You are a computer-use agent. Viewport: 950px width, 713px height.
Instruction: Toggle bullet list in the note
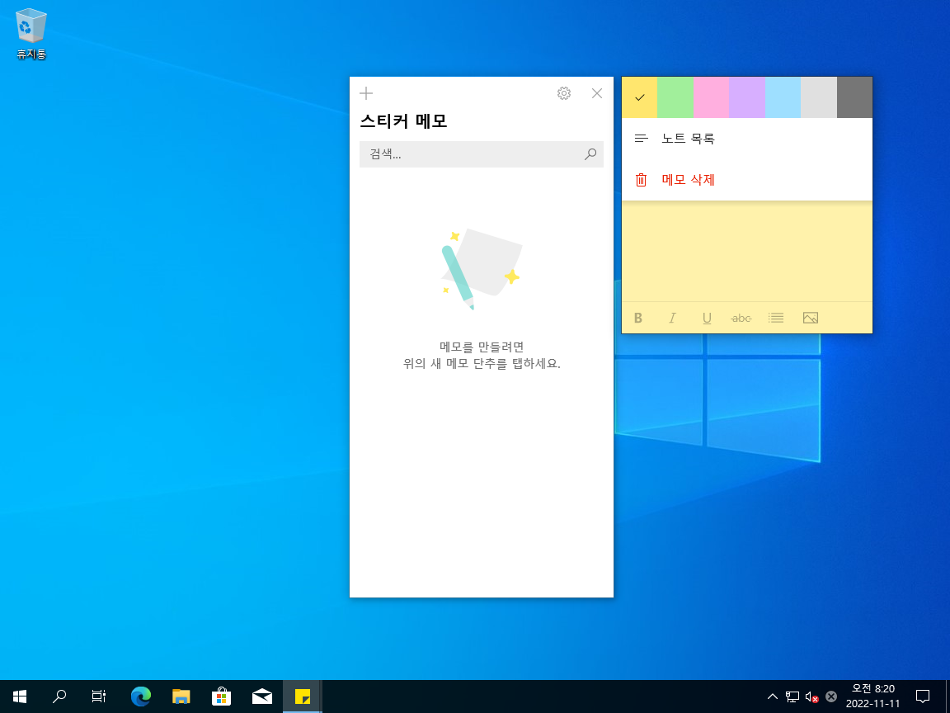click(x=775, y=318)
